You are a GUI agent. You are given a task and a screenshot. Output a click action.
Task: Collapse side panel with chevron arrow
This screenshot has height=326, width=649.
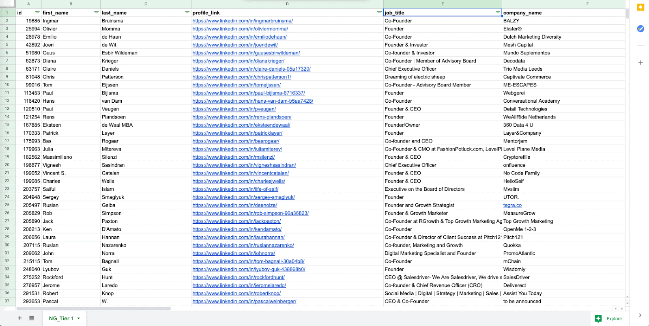click(x=640, y=315)
